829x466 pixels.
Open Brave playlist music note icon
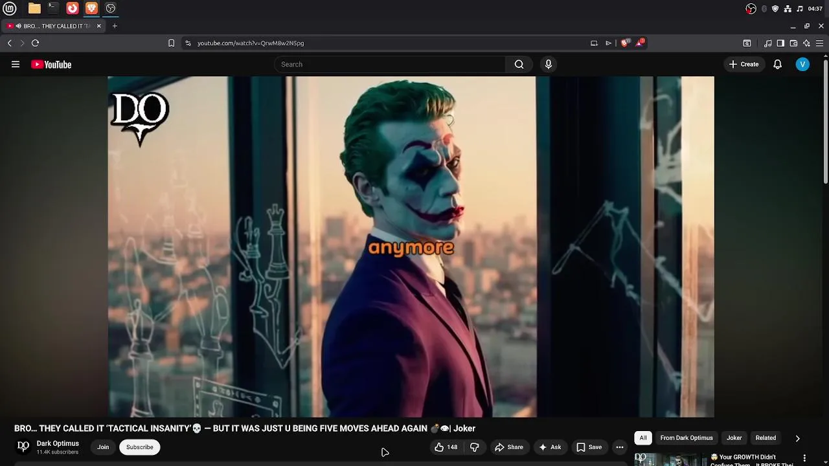click(x=767, y=43)
